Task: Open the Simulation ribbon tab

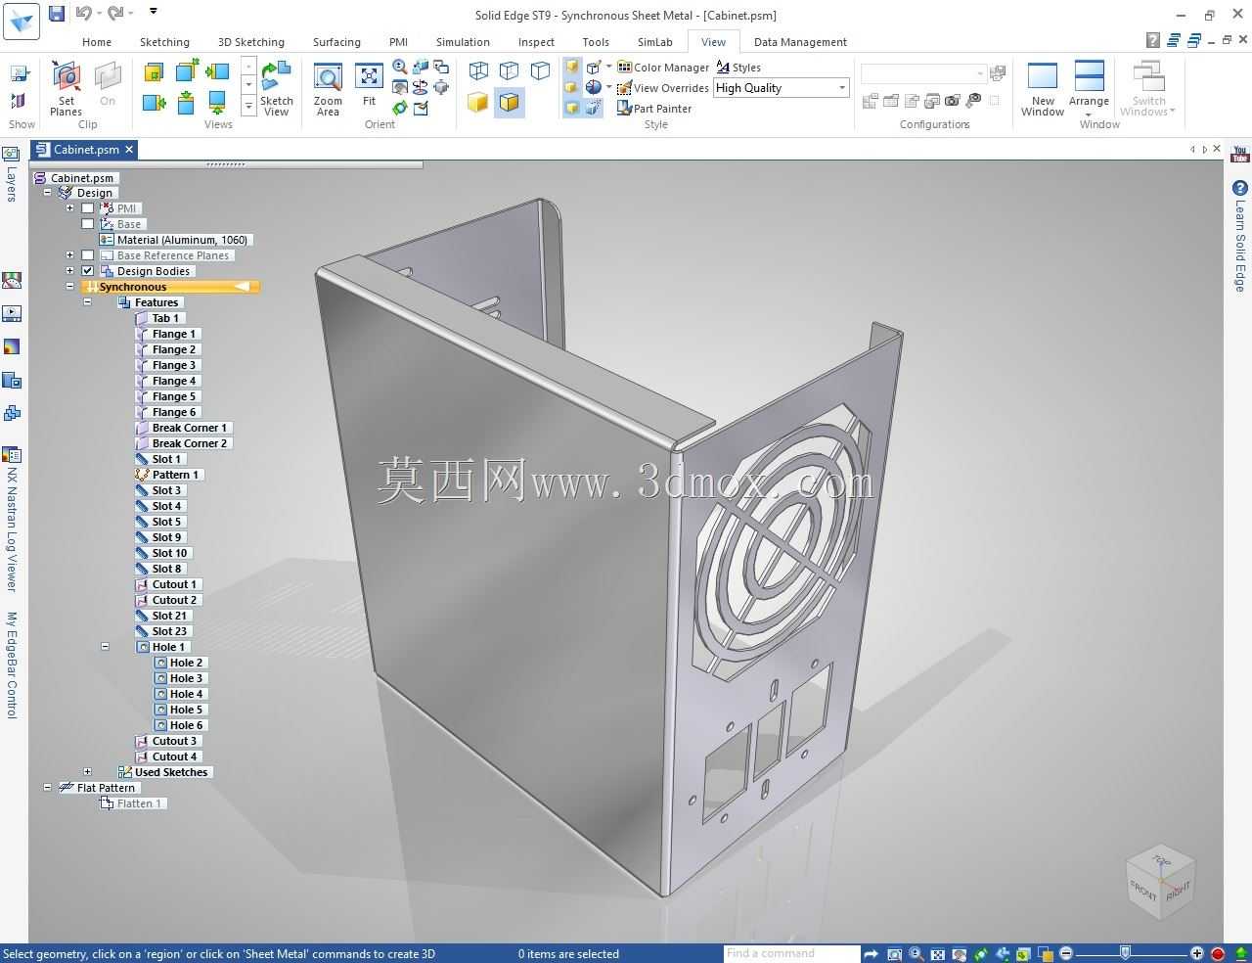Action: pyautogui.click(x=463, y=42)
